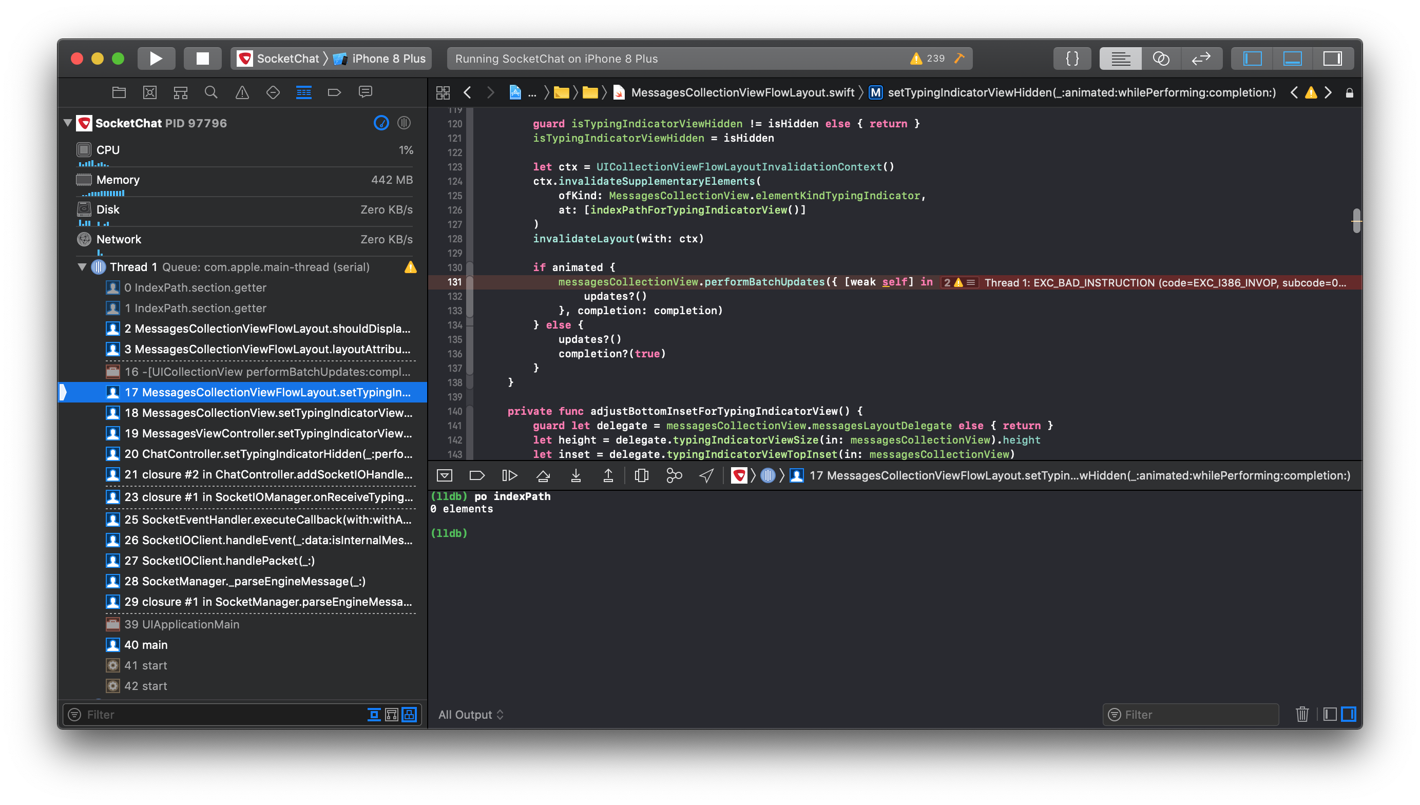This screenshot has height=805, width=1420.
Task: Go forward in editor history
Action: [x=490, y=92]
